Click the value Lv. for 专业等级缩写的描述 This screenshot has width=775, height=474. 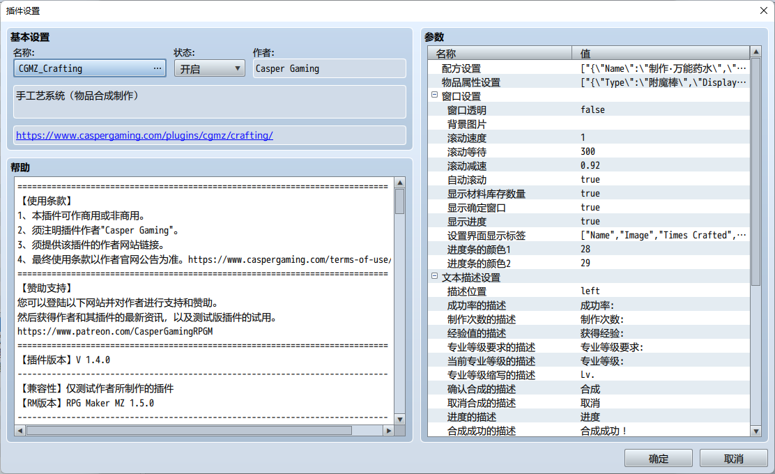point(588,374)
